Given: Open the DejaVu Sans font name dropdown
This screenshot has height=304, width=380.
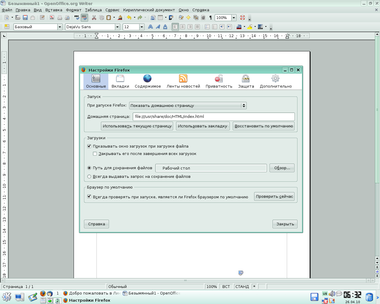Looking at the screenshot, I should [118, 27].
